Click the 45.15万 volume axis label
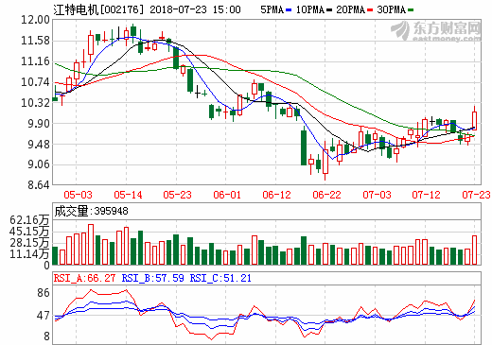The image size is (492, 345). [29, 232]
